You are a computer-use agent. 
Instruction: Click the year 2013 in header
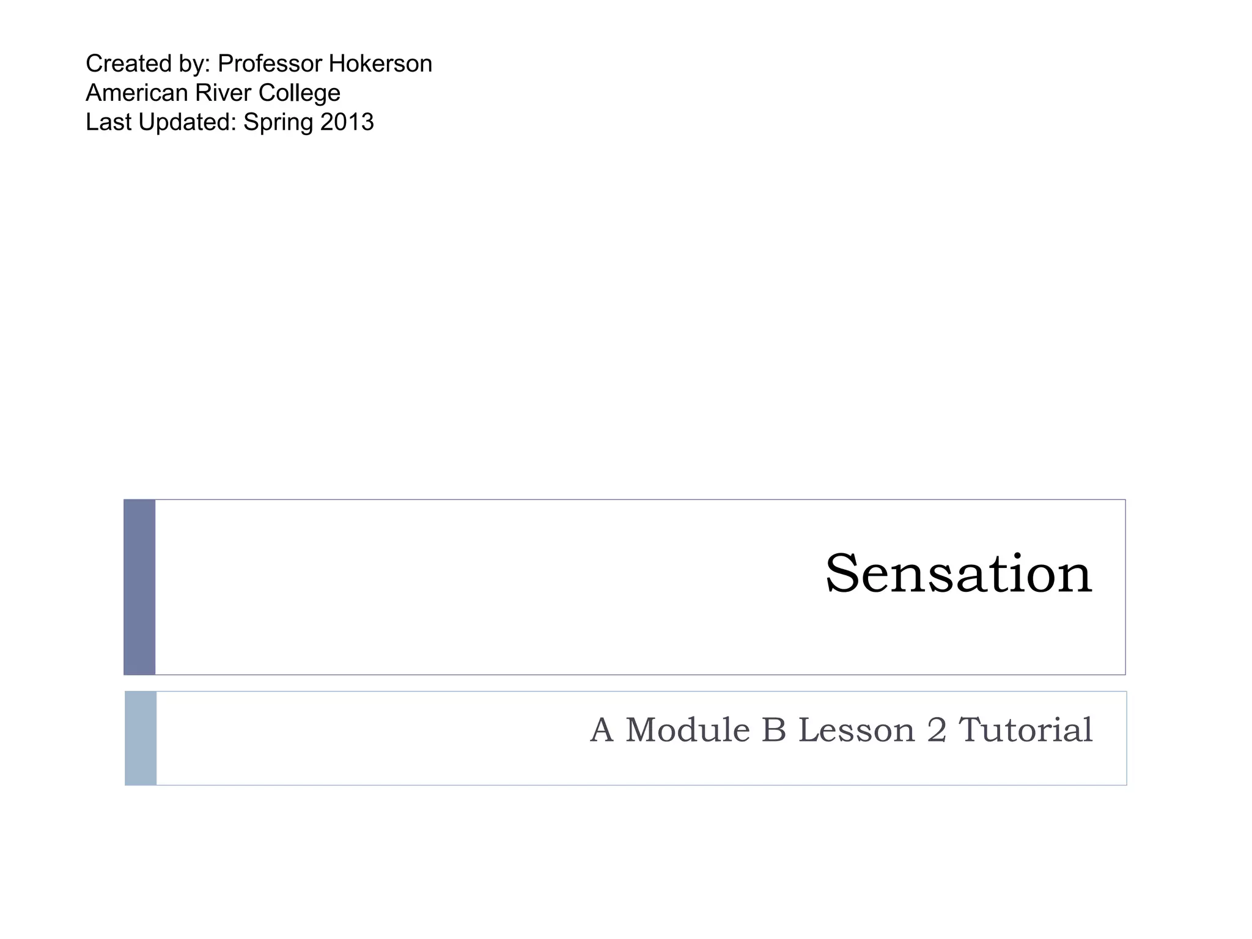(347, 122)
